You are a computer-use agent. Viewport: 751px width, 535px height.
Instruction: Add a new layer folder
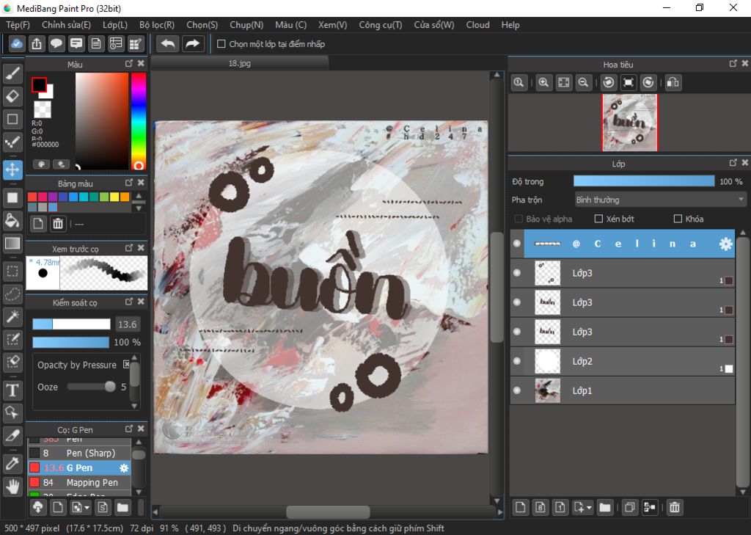point(605,507)
